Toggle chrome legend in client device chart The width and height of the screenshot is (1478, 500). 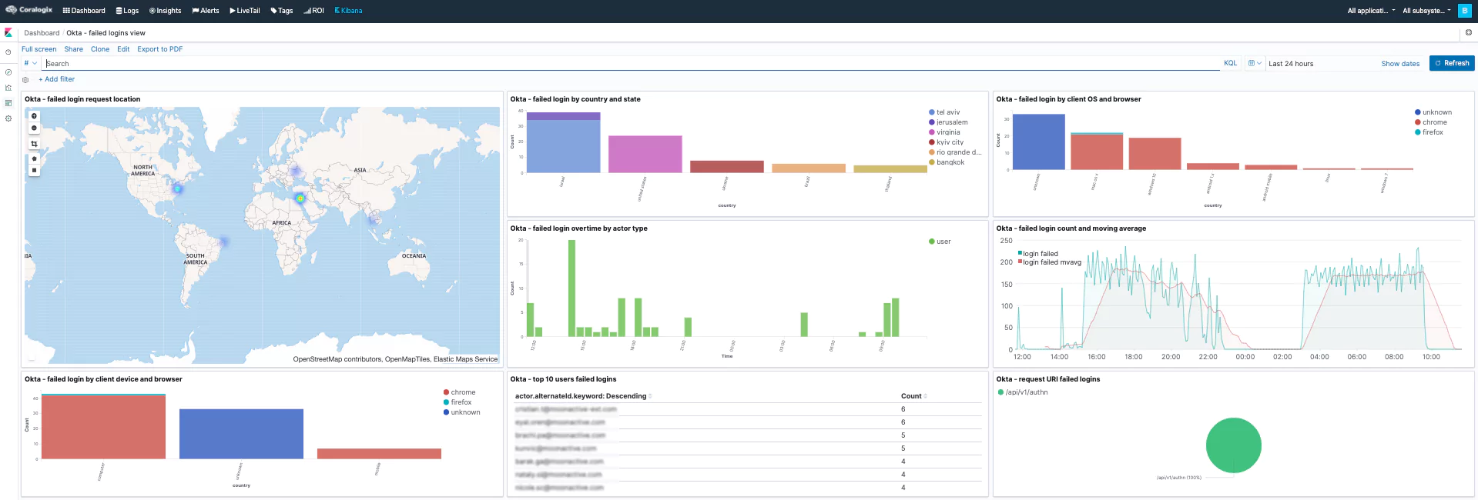click(x=459, y=392)
